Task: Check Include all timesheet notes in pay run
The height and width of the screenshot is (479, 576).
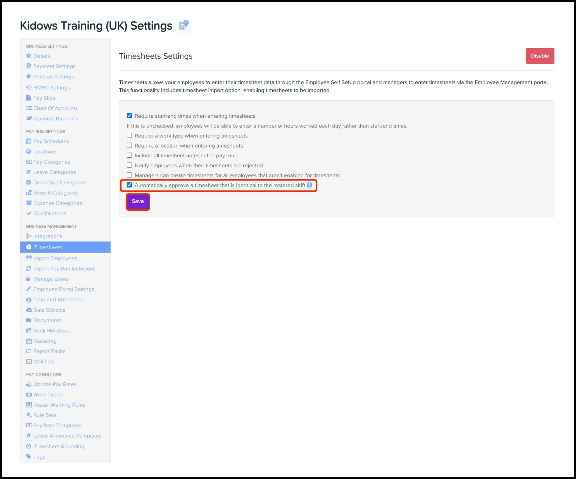Action: (x=129, y=155)
